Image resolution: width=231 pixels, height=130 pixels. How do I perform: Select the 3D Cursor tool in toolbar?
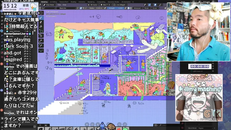[41, 13]
